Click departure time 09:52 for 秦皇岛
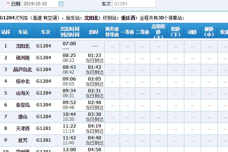This screenshot has width=228, height=152. pos(69,102)
